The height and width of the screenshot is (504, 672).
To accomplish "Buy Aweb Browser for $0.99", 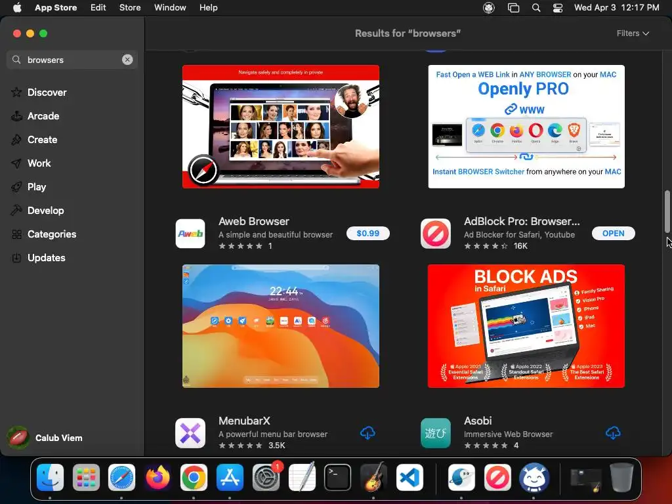I will (367, 233).
